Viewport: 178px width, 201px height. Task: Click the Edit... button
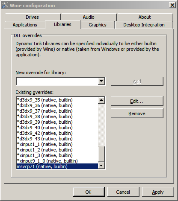pos(137,101)
